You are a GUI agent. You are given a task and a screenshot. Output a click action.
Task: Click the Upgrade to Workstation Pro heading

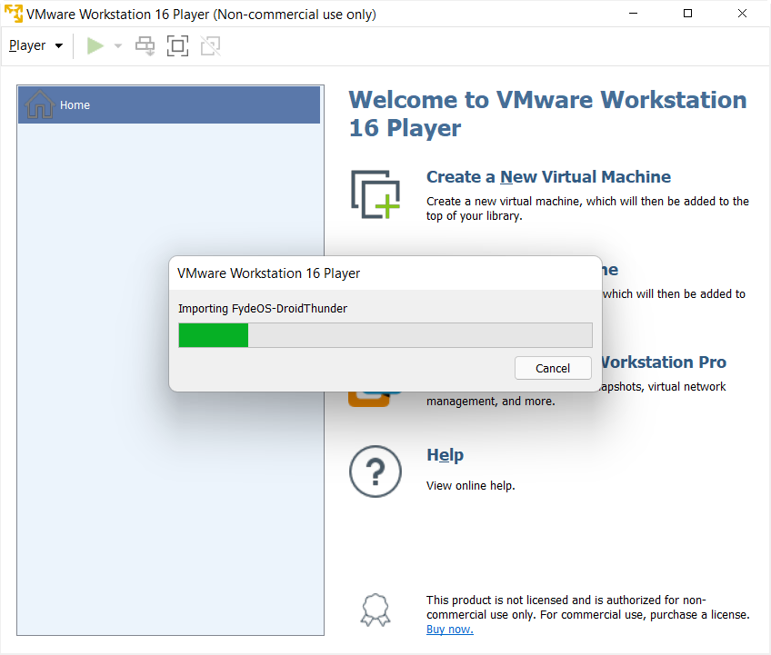click(664, 362)
